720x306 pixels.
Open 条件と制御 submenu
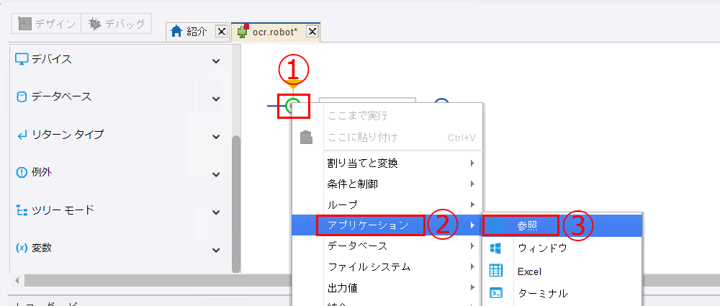[387, 184]
